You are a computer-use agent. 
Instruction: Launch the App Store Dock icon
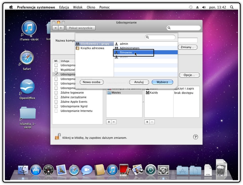pyautogui.click(x=36, y=170)
